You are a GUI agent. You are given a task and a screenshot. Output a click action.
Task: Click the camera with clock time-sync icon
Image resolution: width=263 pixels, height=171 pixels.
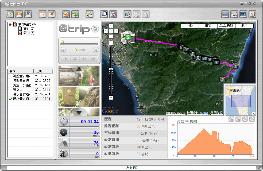(x=127, y=14)
